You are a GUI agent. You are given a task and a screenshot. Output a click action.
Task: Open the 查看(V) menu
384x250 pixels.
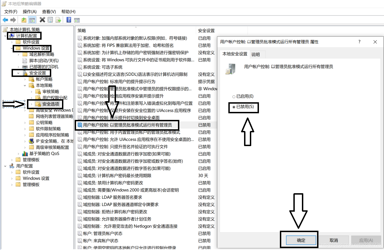click(x=49, y=12)
